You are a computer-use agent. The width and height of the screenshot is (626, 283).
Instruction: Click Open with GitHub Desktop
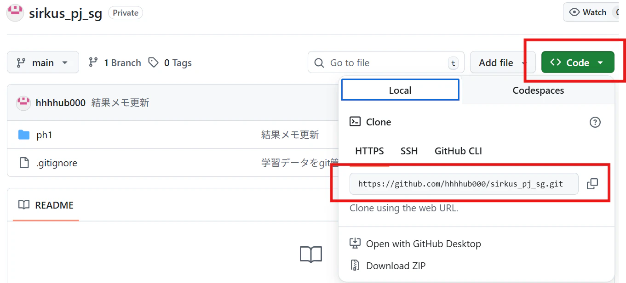click(x=415, y=243)
